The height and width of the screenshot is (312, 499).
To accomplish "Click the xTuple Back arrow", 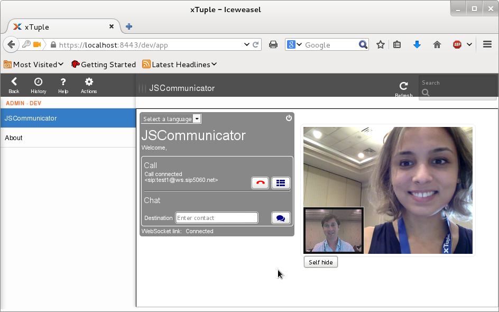I will point(14,85).
